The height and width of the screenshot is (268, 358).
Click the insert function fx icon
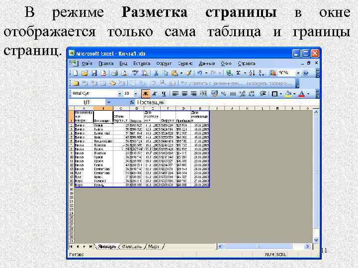[132, 102]
